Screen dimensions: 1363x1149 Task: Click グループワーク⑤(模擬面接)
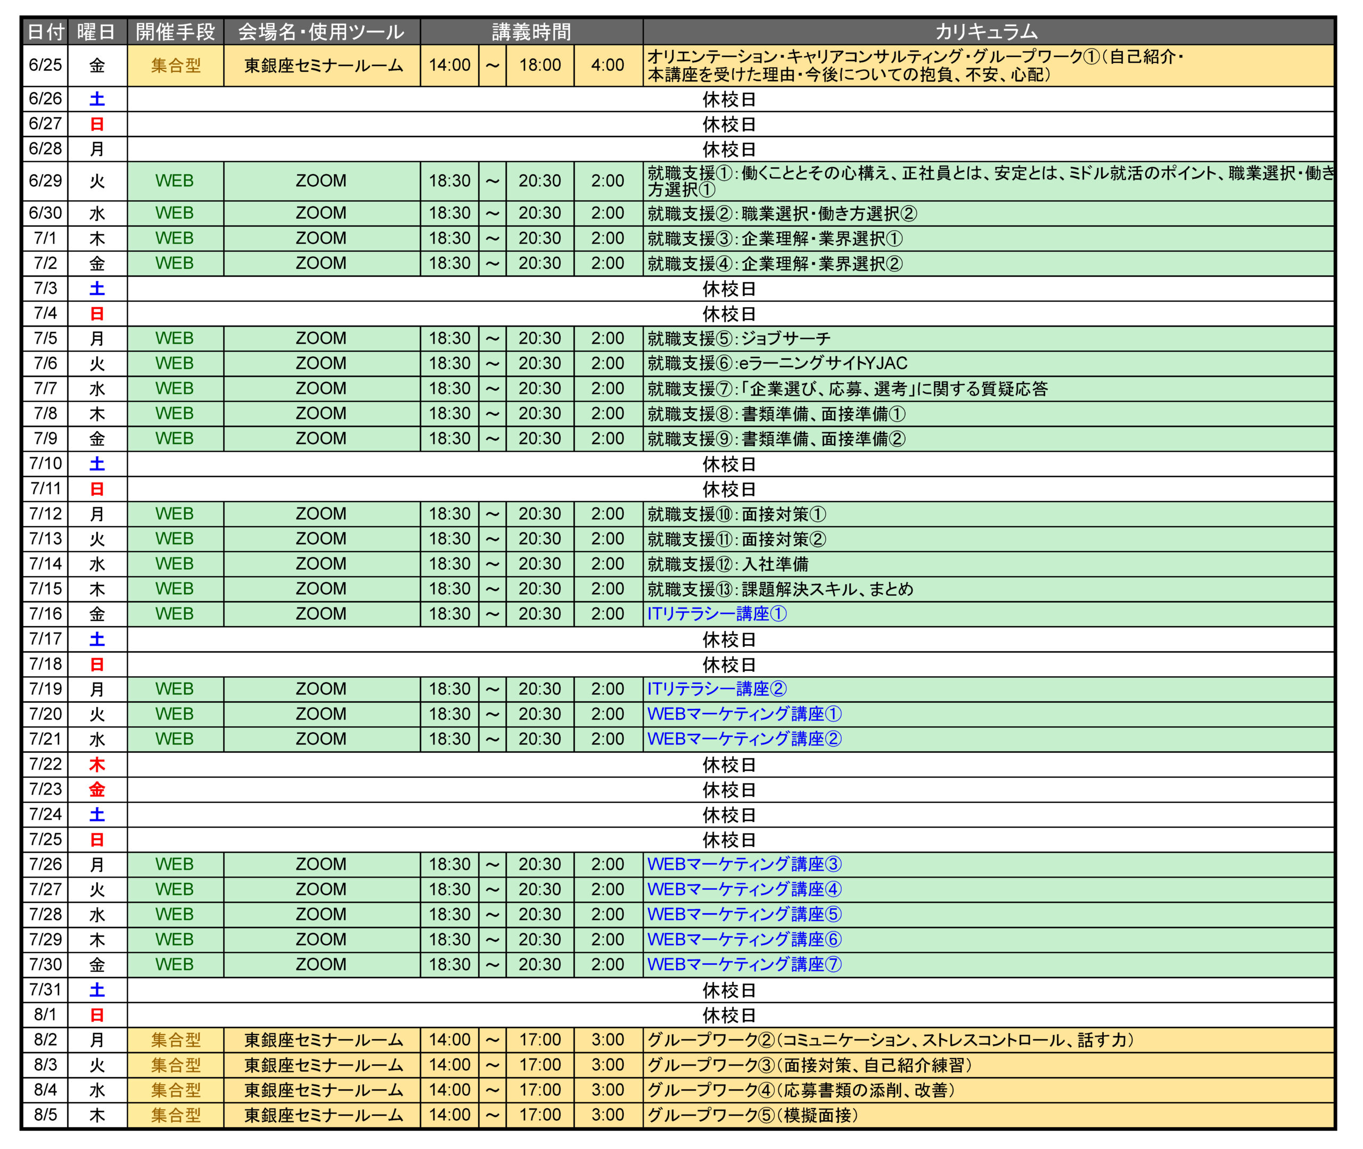[x=753, y=1116]
